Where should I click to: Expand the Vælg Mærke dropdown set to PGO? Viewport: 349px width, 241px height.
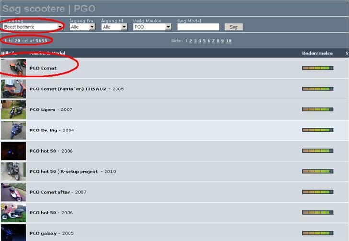[x=152, y=27]
